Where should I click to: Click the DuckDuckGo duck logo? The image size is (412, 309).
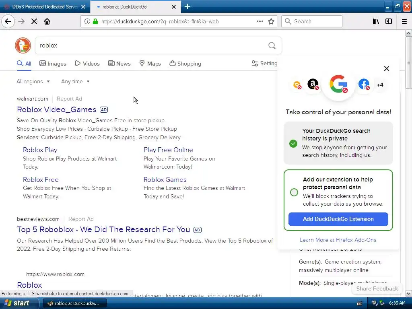point(23,45)
